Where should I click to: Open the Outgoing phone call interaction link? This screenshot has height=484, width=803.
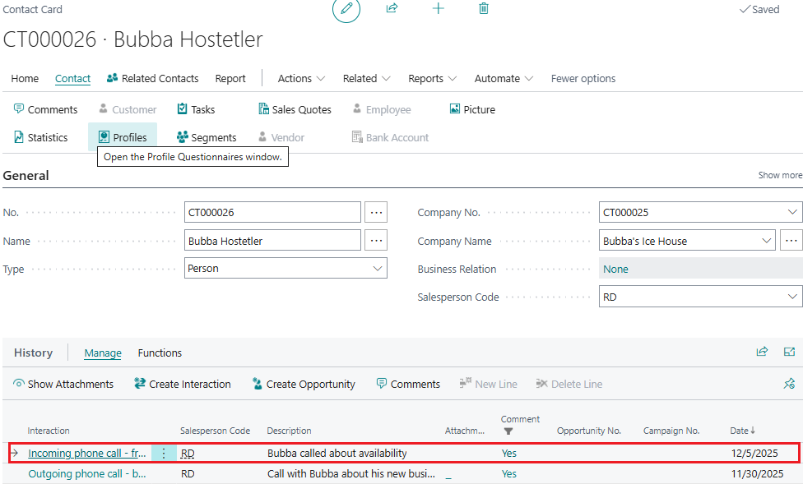pos(87,474)
